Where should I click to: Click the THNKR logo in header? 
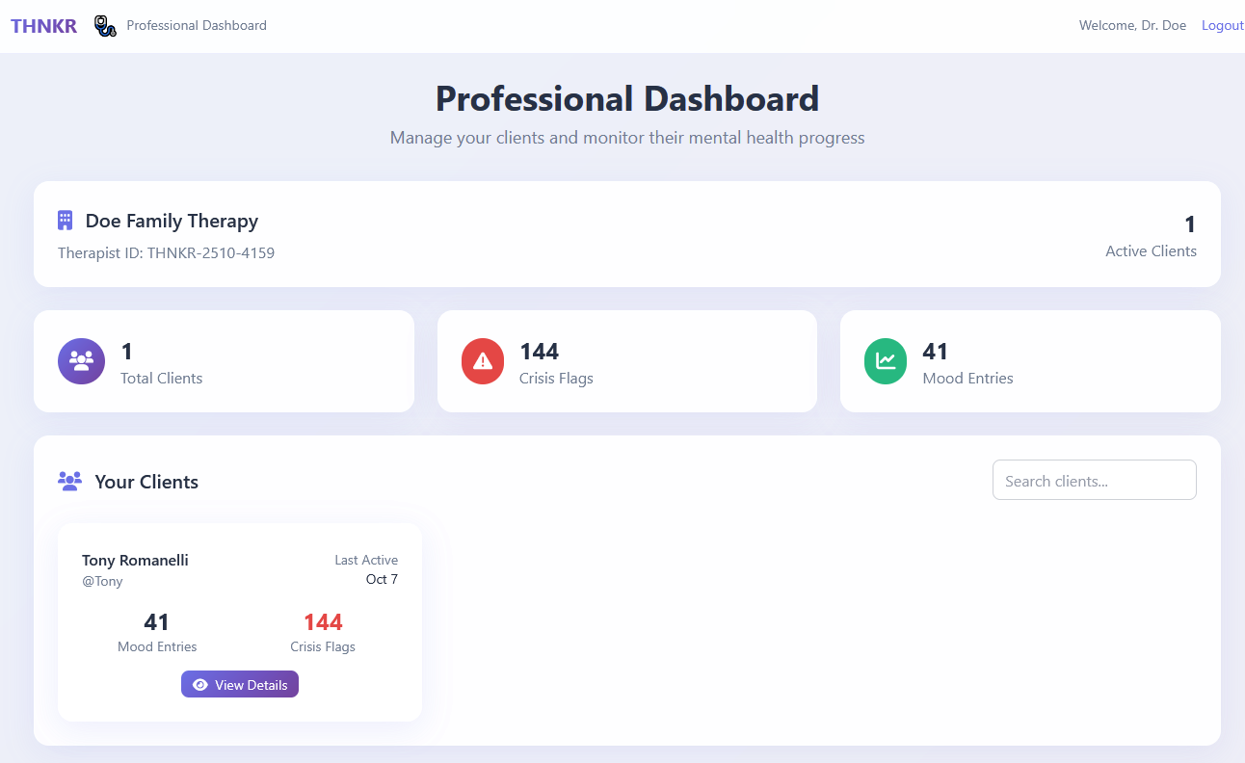pos(43,26)
